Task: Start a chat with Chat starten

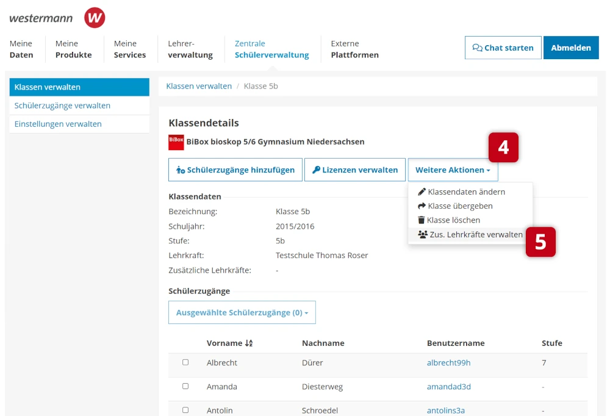Action: coord(503,48)
